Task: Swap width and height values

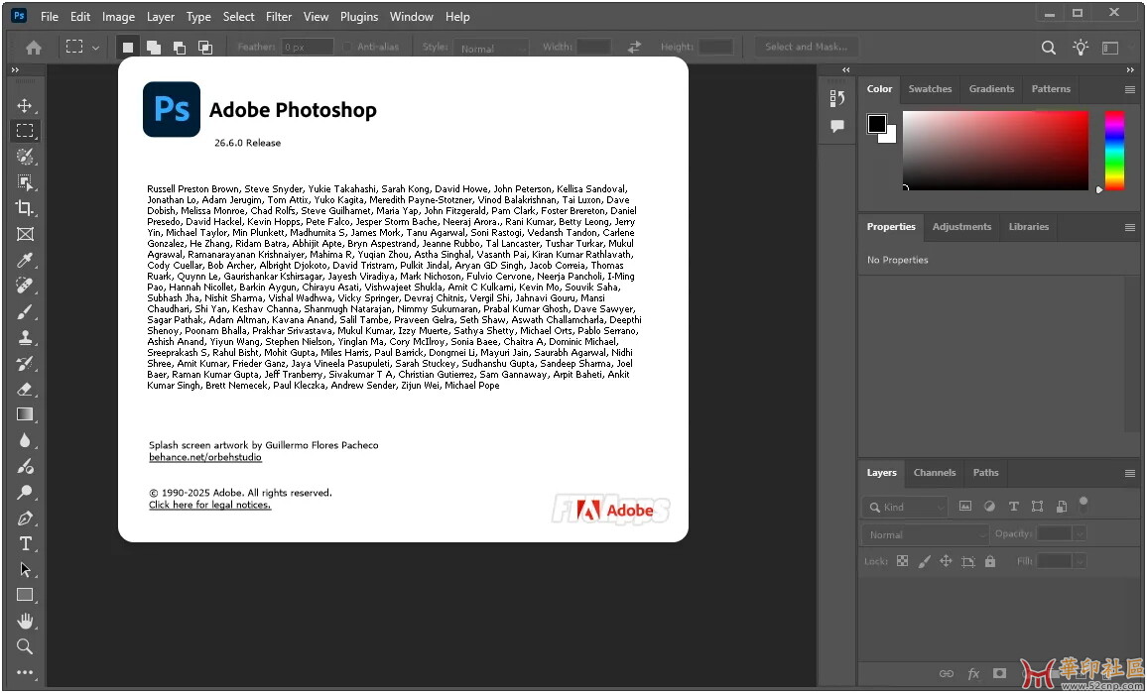Action: tap(634, 47)
